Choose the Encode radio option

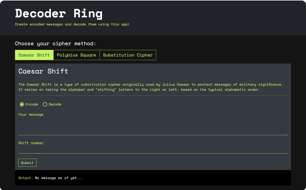(x=22, y=104)
